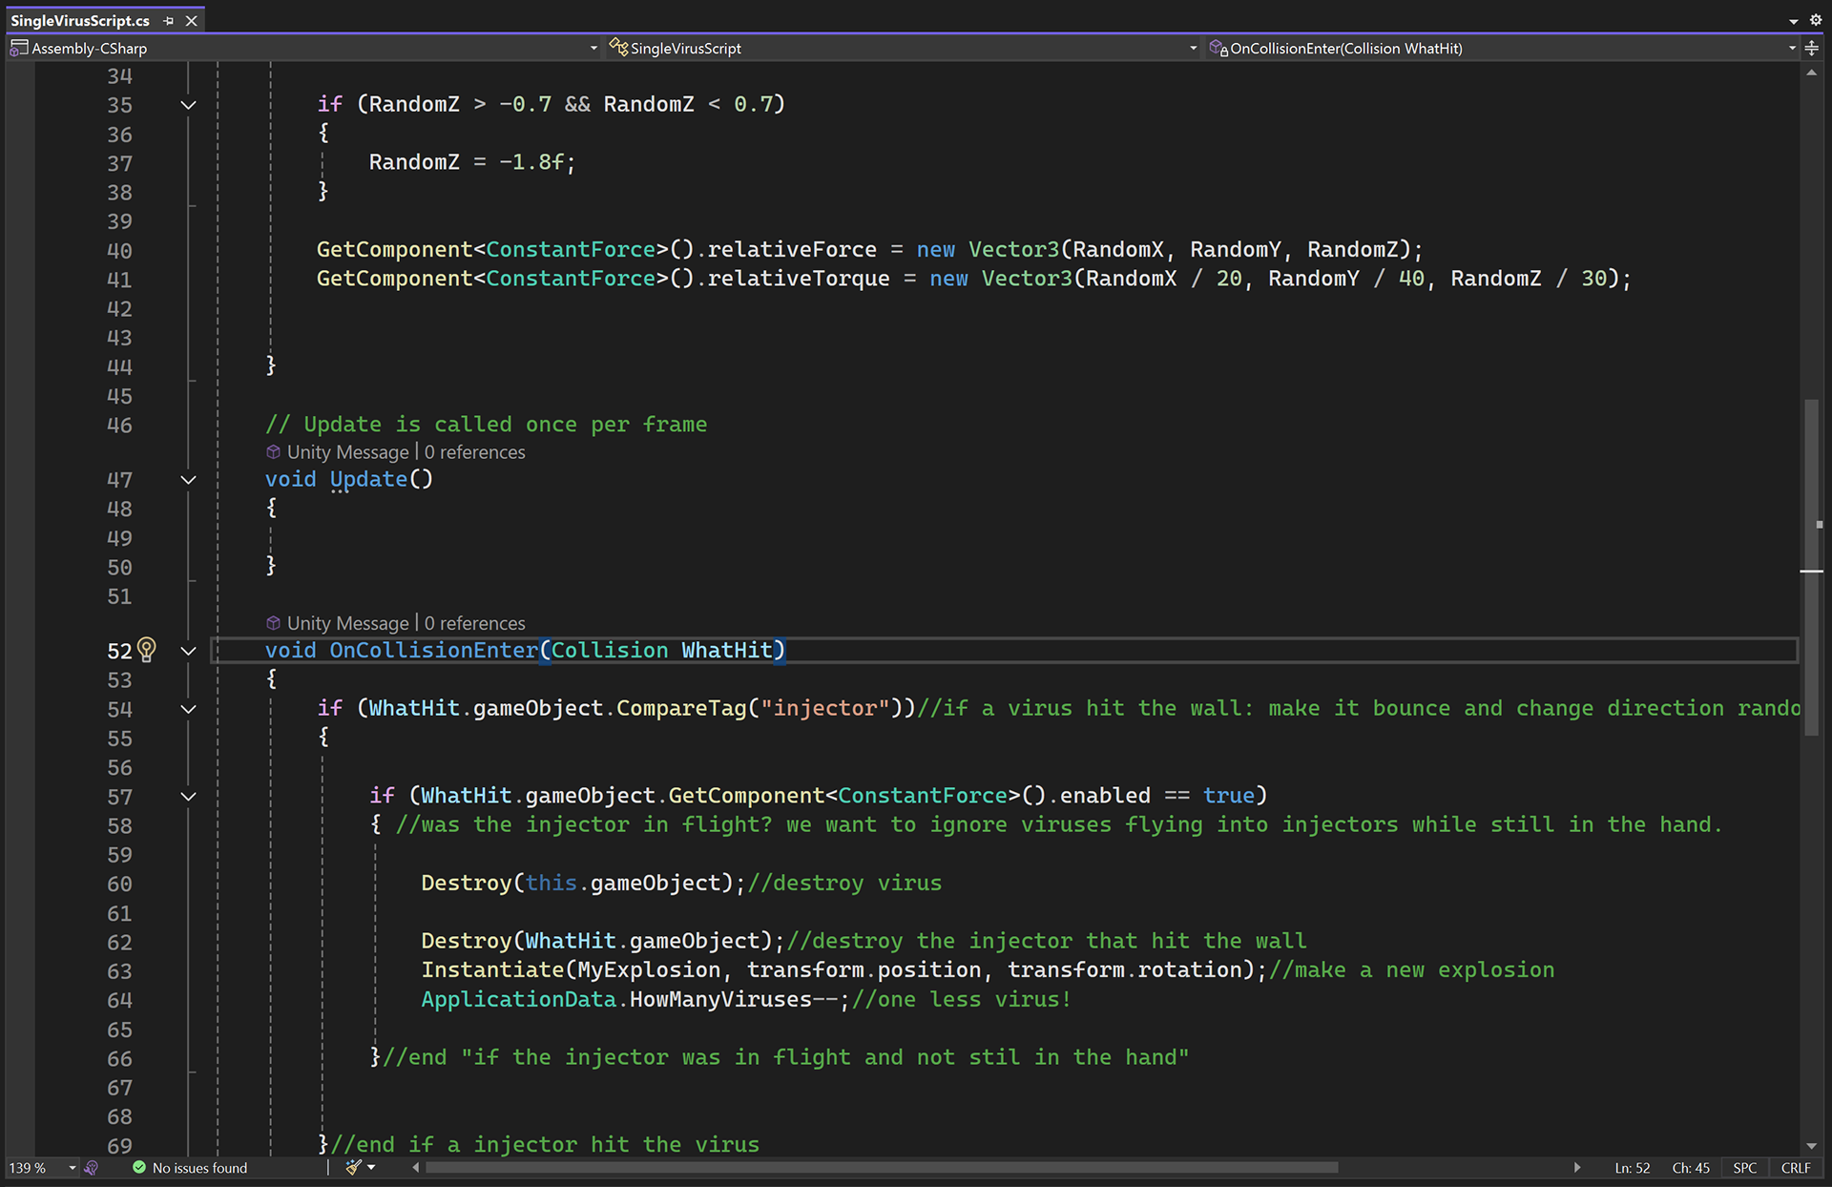
Task: Open the Assembly-CSharp project dropdown
Action: click(593, 48)
